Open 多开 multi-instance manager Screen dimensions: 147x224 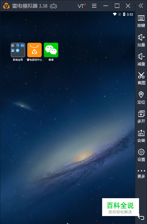[x=141, y=117]
